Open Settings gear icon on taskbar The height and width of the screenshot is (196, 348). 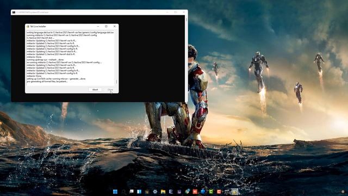click(x=155, y=192)
